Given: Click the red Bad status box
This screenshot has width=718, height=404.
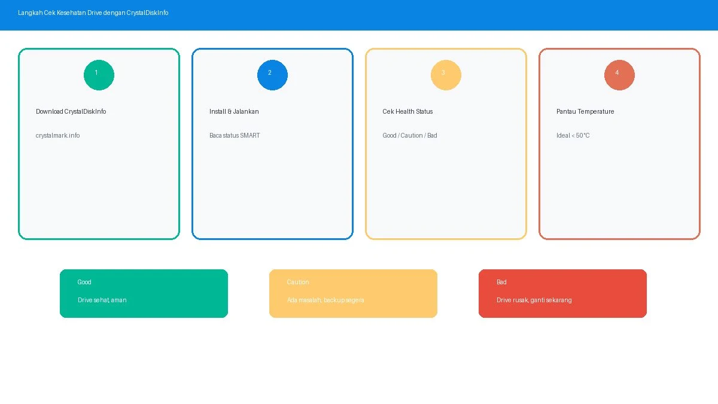Looking at the screenshot, I should pyautogui.click(x=562, y=293).
